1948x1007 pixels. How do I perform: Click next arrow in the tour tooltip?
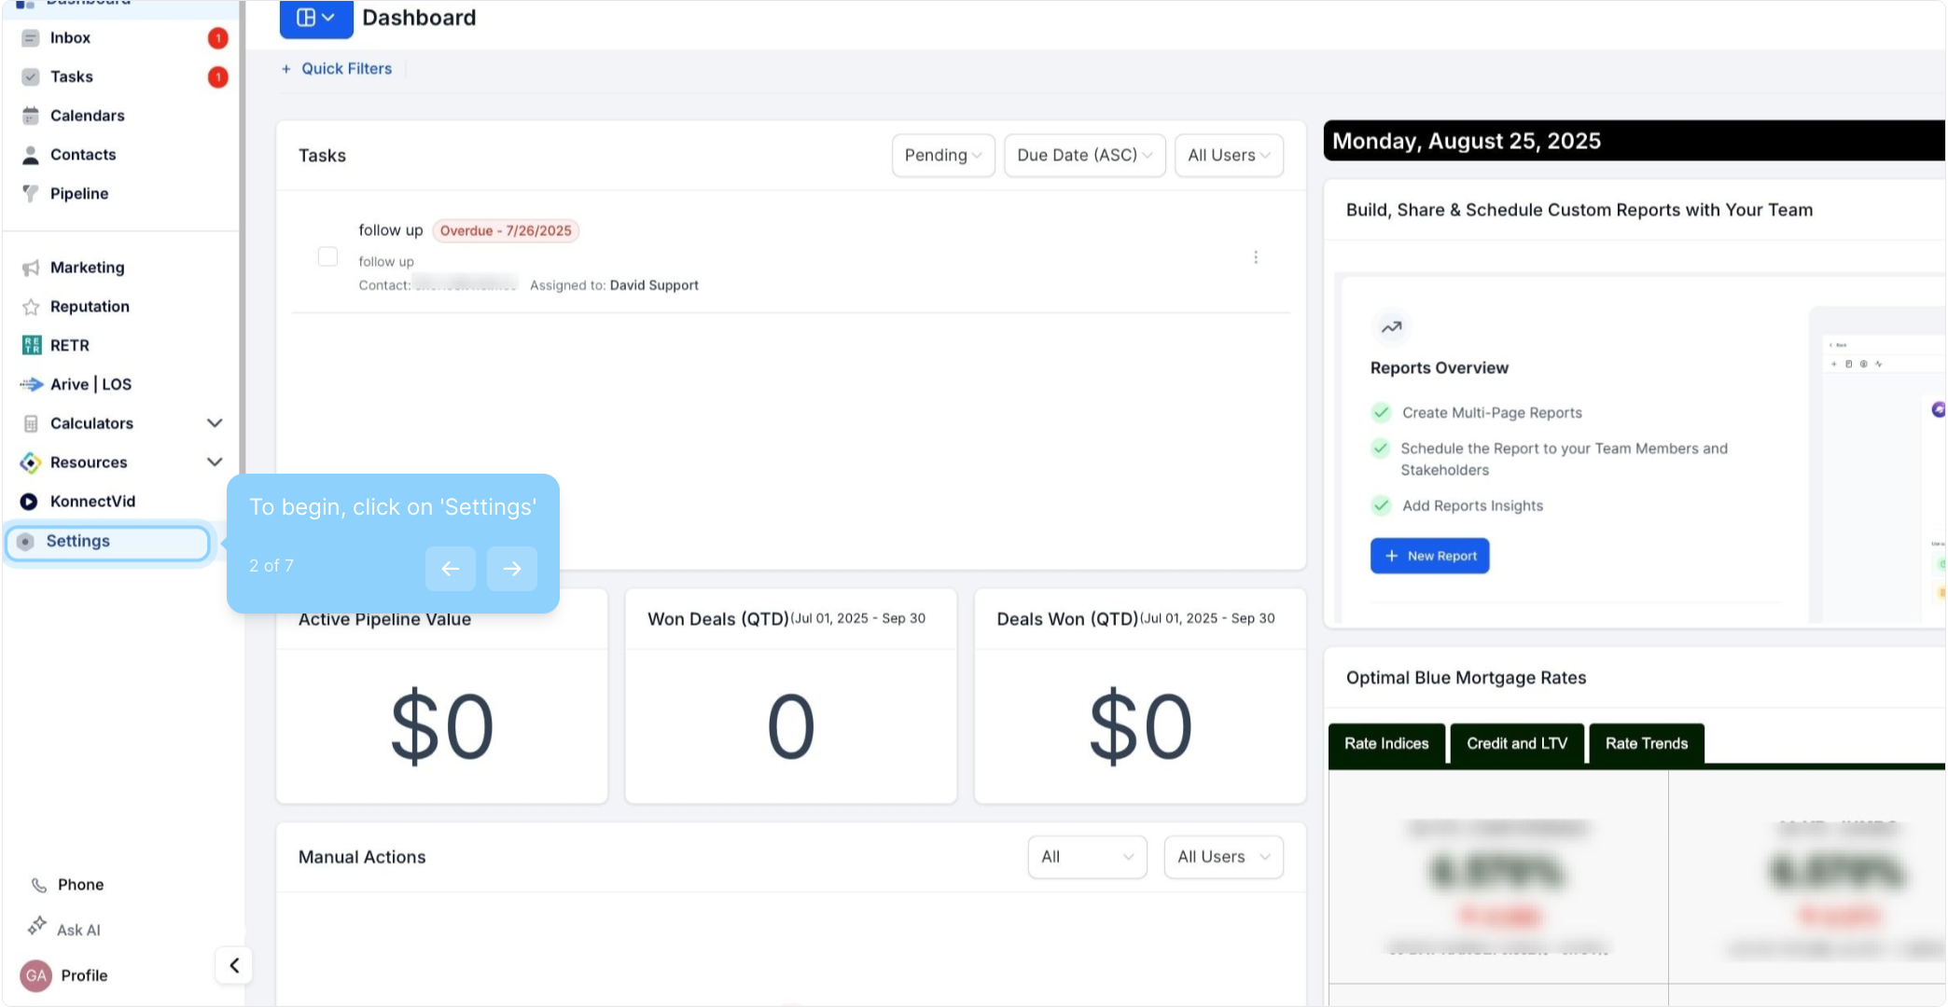click(512, 569)
